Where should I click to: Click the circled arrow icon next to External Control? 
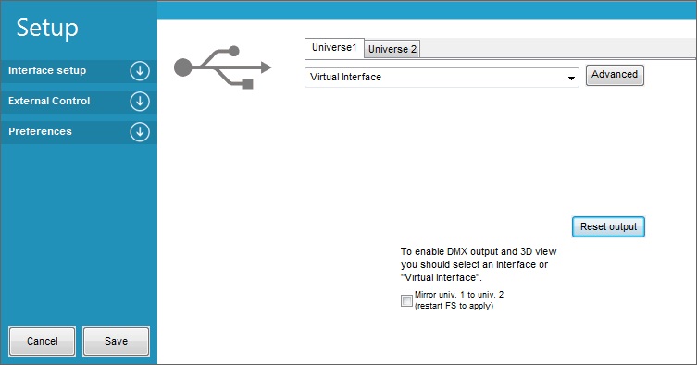pyautogui.click(x=140, y=101)
